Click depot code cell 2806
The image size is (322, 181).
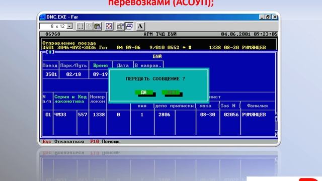[165, 115]
